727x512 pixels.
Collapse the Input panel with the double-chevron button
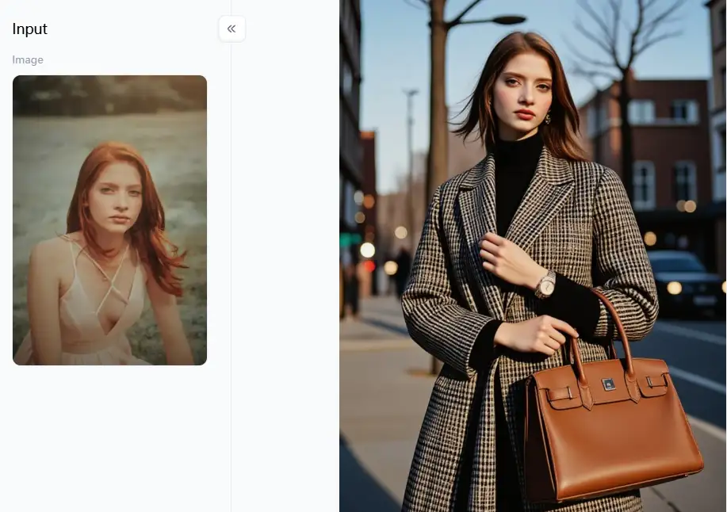click(x=231, y=29)
